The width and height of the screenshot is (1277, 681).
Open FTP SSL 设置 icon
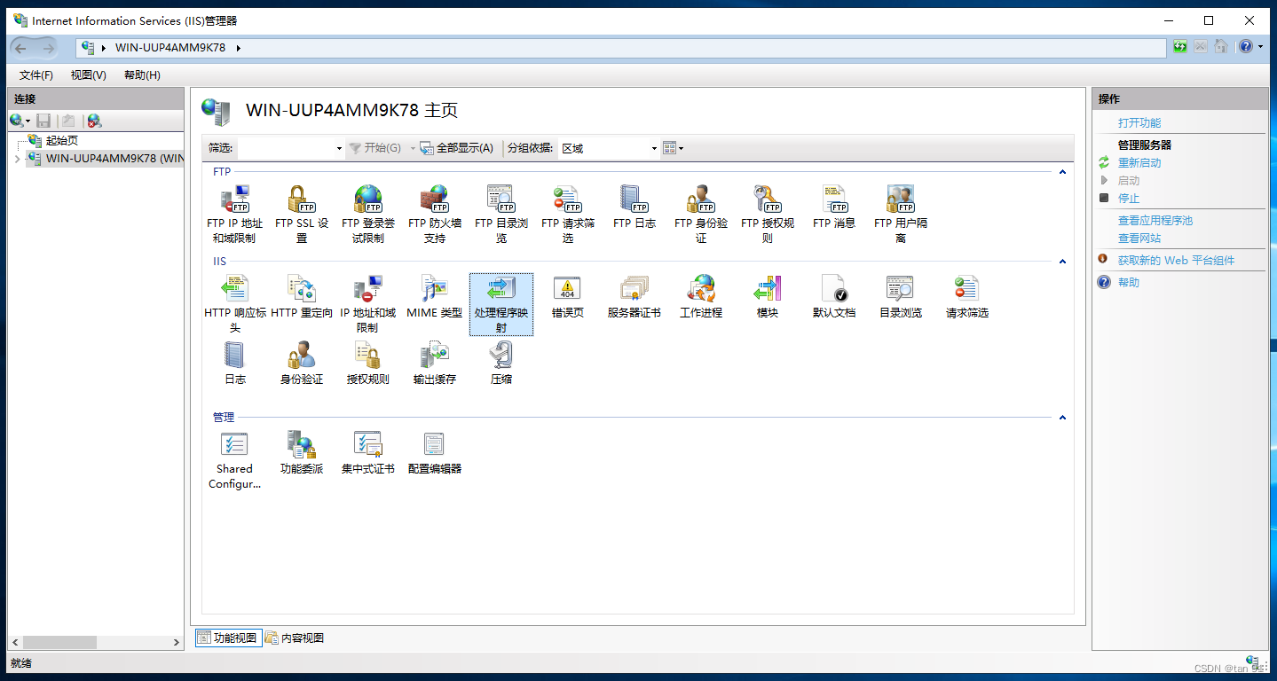coord(302,214)
